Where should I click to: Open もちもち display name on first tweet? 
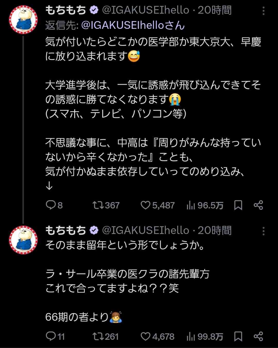pos(66,10)
